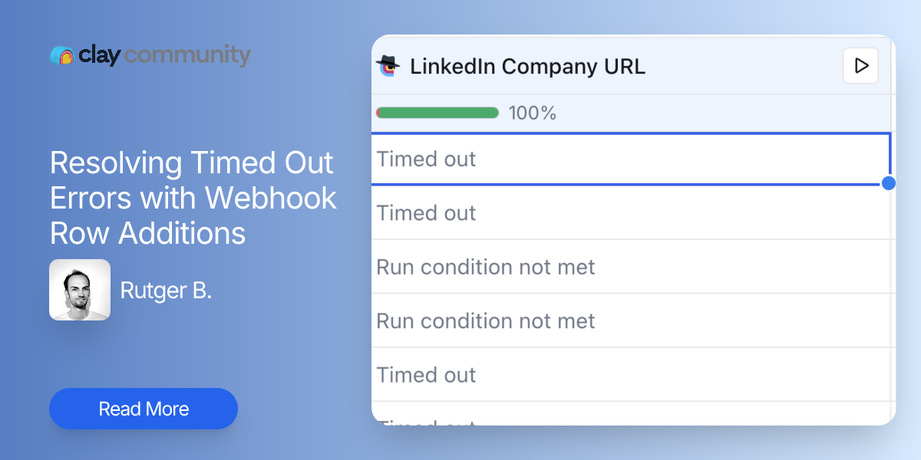The width and height of the screenshot is (921, 460).
Task: Select the spy icon beside LinkedIn Company URL
Action: (389, 67)
